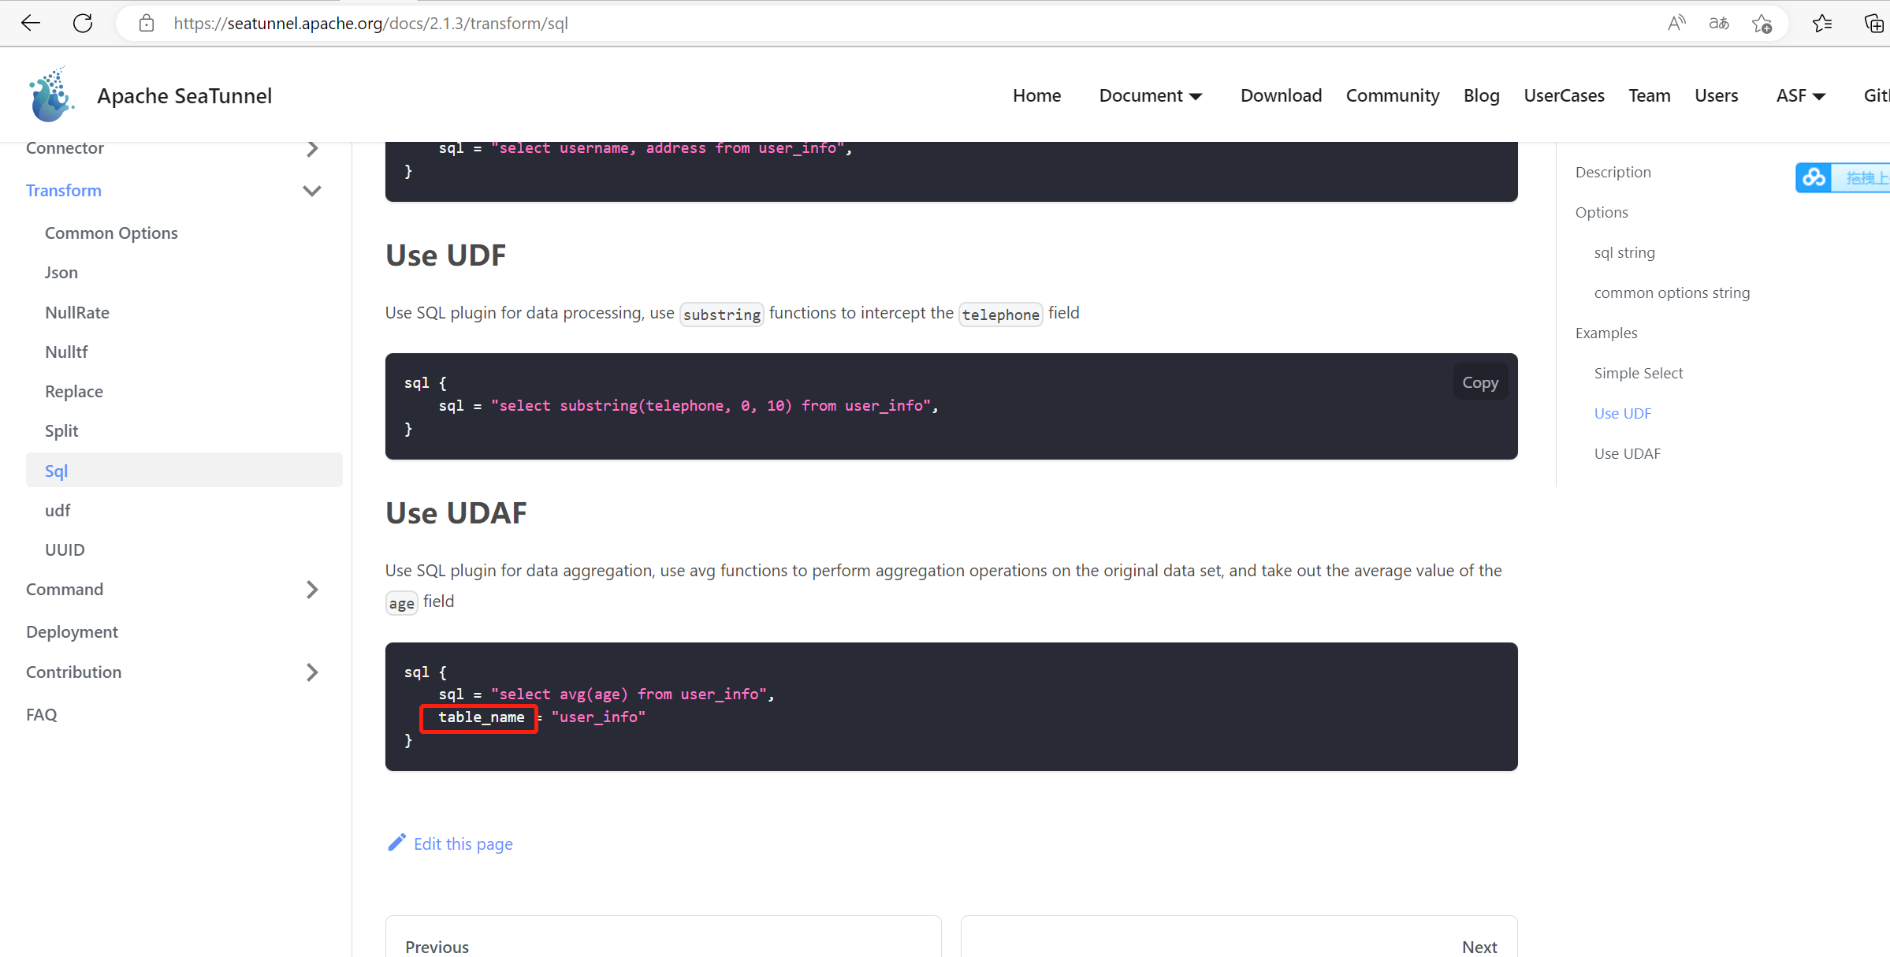Click the site lock icon
The height and width of the screenshot is (957, 1890).
point(146,23)
